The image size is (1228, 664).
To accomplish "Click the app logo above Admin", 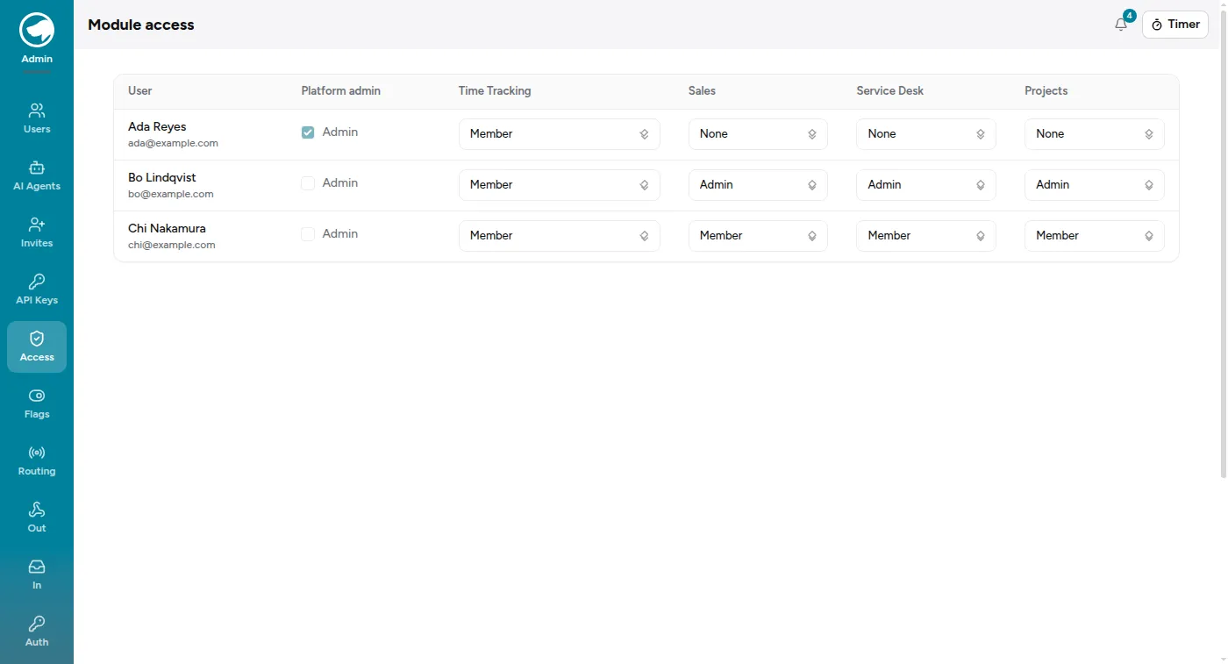I will coord(37,30).
